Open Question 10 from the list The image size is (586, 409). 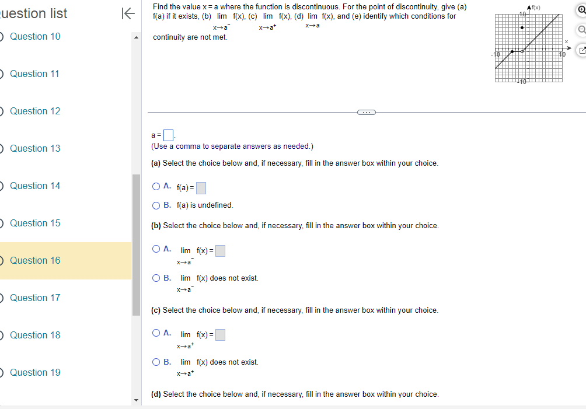(34, 36)
